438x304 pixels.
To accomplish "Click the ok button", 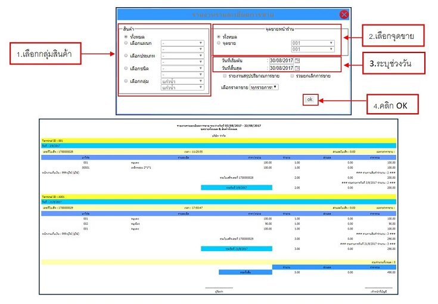I will 310,100.
